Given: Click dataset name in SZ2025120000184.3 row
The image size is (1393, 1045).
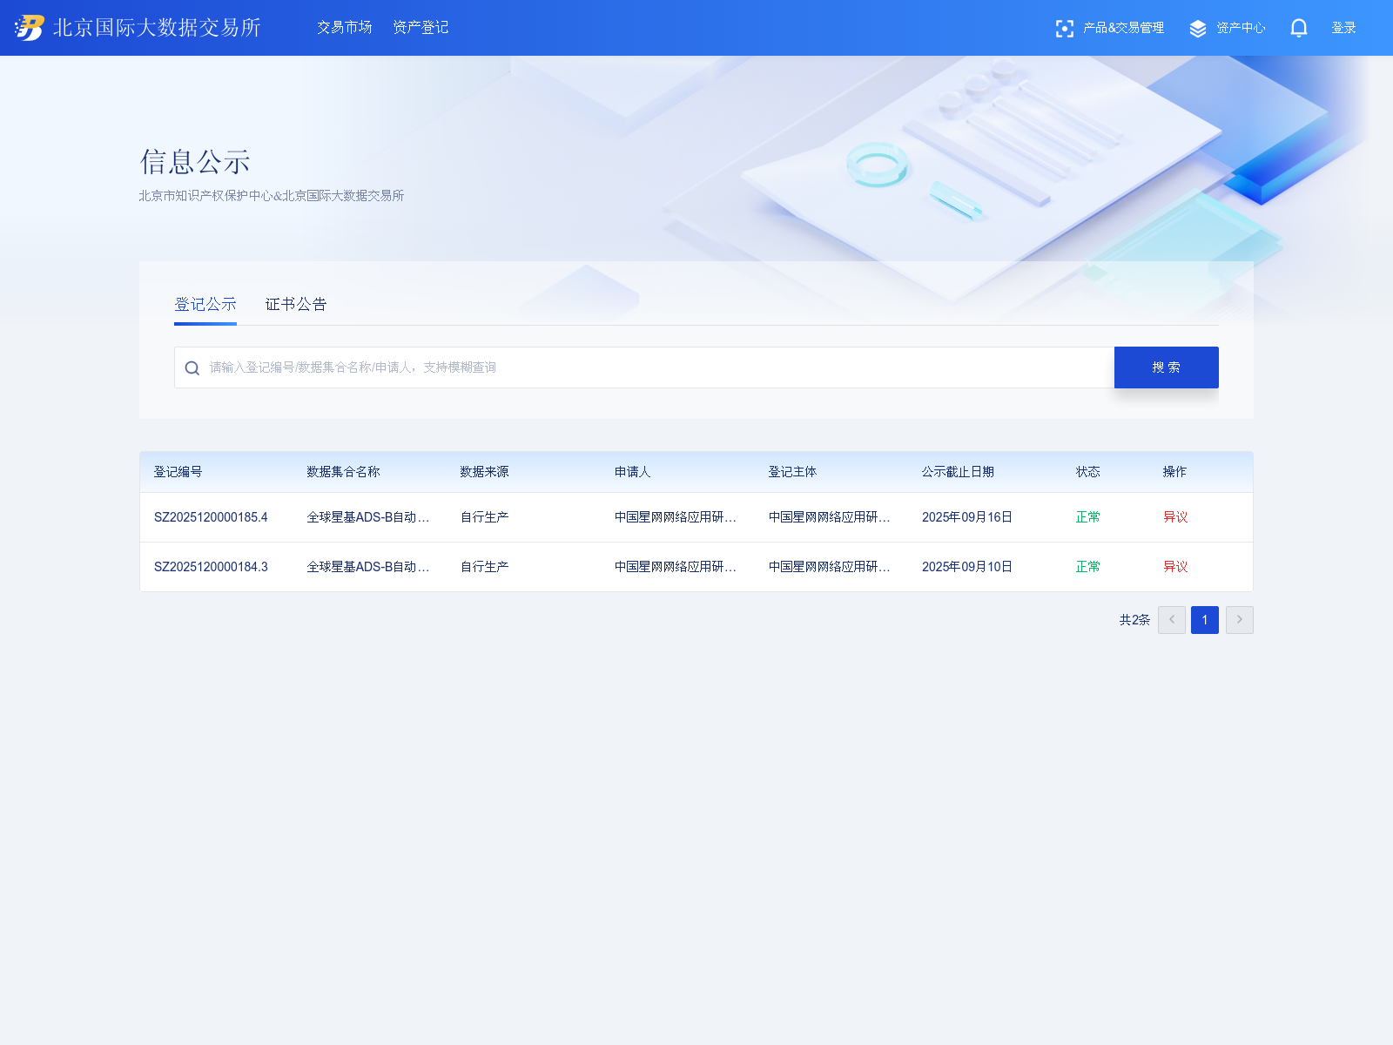Looking at the screenshot, I should (x=368, y=567).
